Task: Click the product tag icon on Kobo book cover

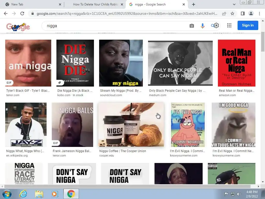Action: (x=60, y=83)
